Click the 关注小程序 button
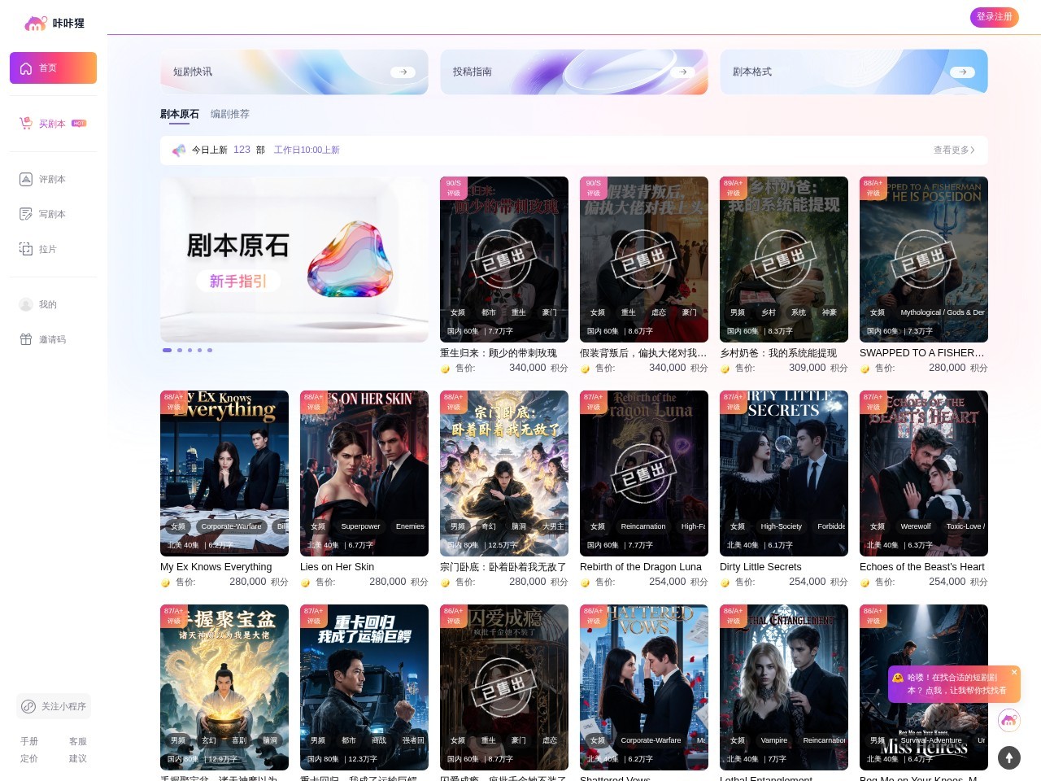The width and height of the screenshot is (1041, 781). tap(54, 706)
